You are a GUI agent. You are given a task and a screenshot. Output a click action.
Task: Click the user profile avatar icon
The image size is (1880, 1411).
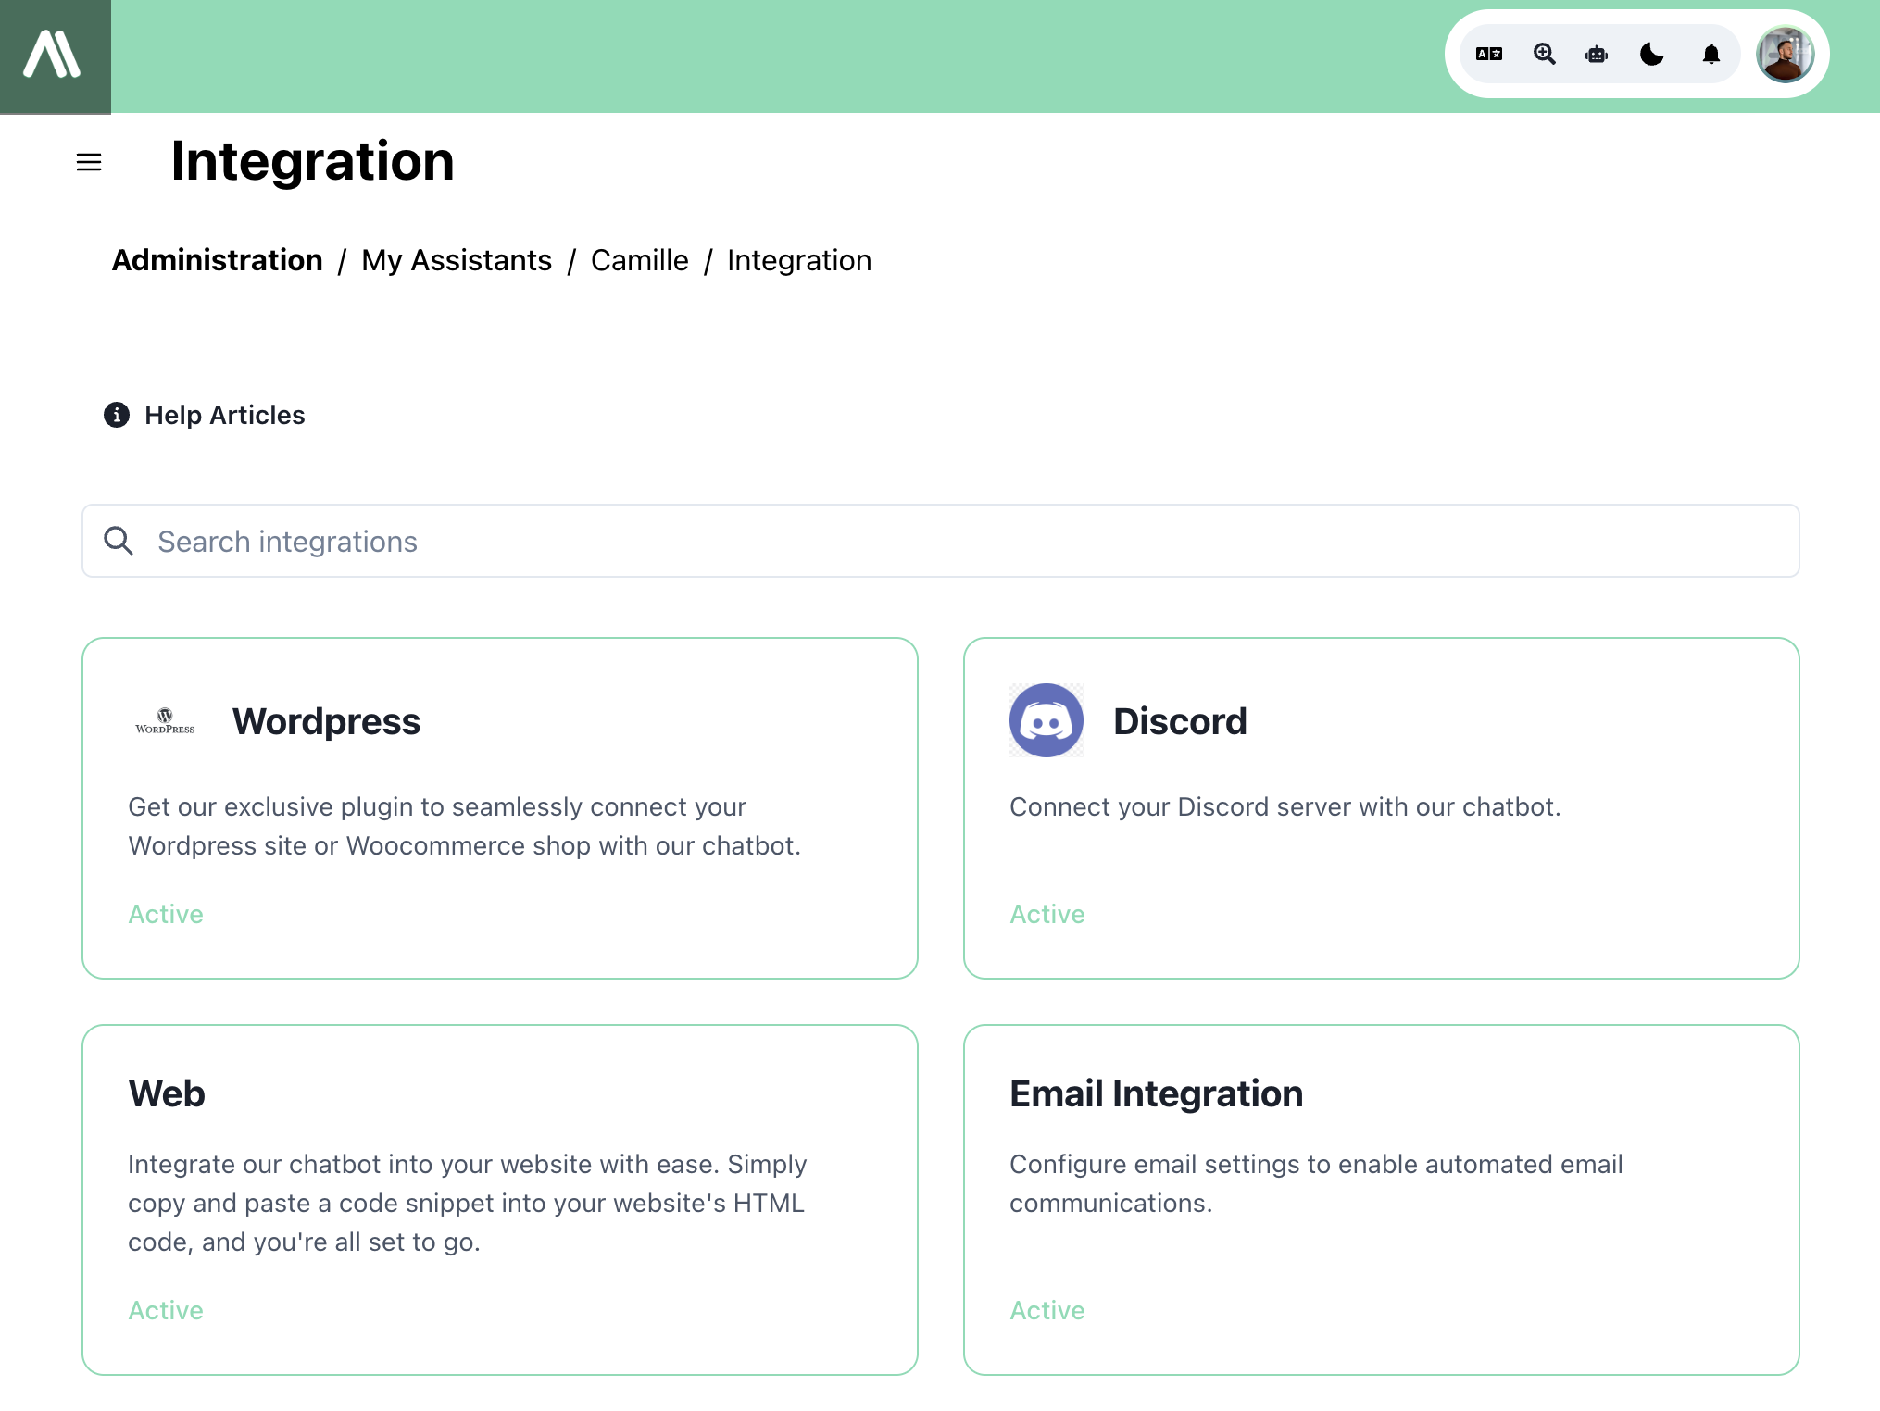click(1784, 55)
